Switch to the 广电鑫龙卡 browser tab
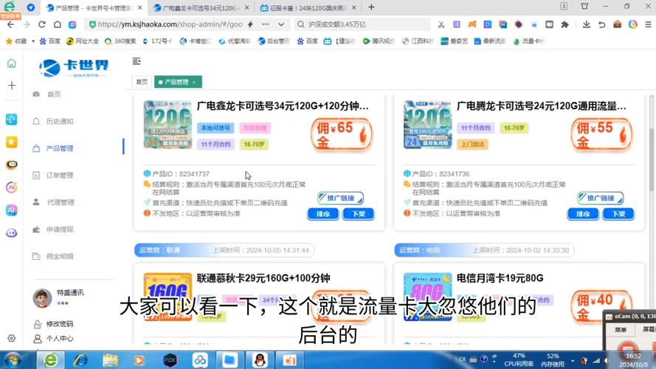This screenshot has height=369, width=656. [x=201, y=8]
